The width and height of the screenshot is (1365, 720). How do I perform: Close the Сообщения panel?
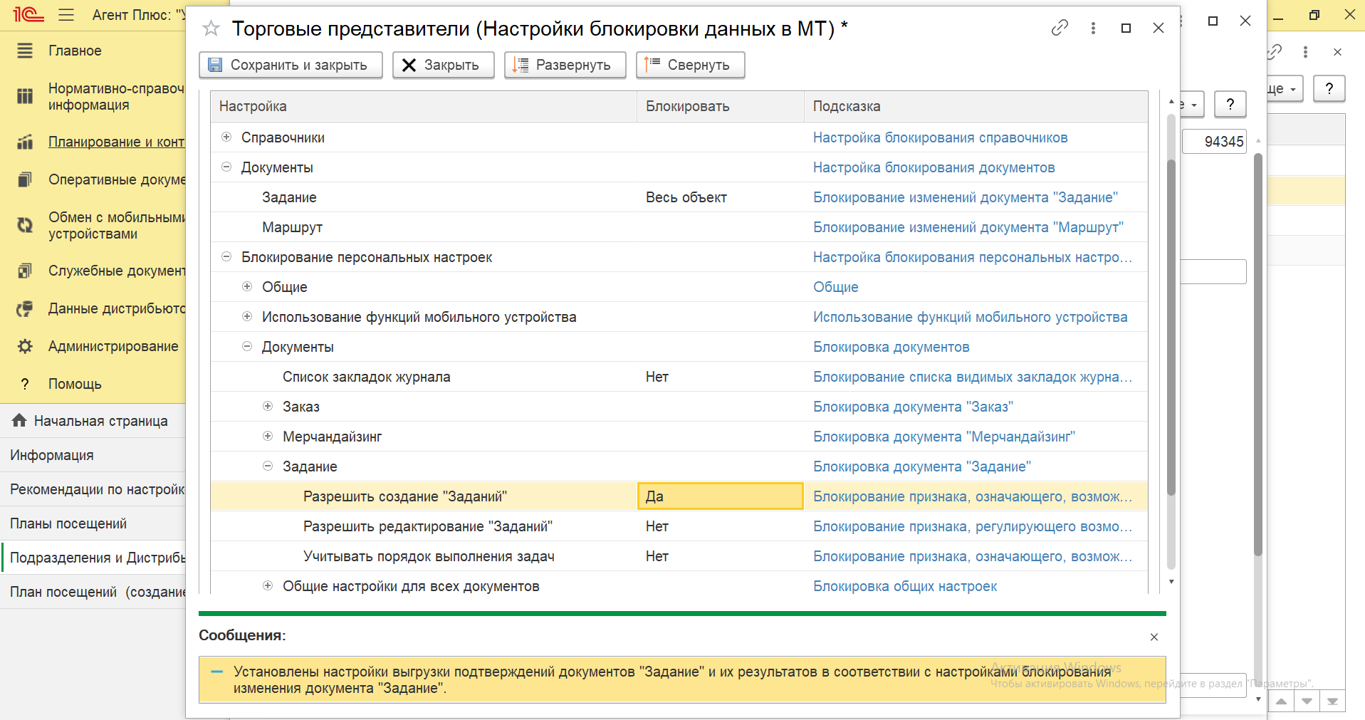coord(1154,637)
